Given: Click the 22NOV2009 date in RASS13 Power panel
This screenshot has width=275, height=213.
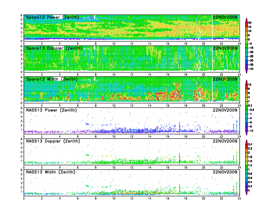Looking at the screenshot, I should [225, 110].
